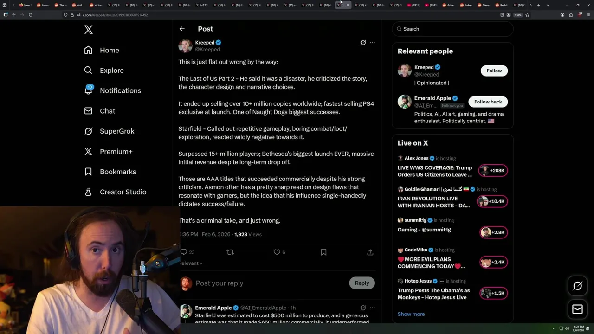Open Bookmarks from the sidebar
The height and width of the screenshot is (334, 594).
click(110, 172)
